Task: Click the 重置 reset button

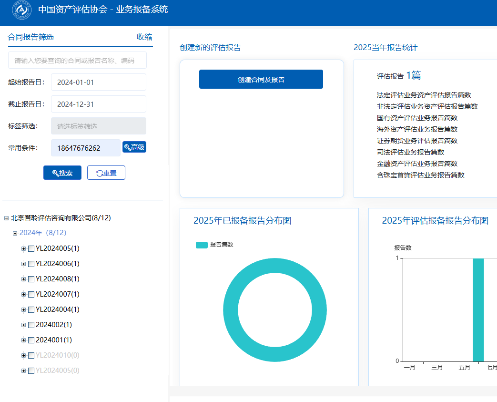Action: (106, 173)
